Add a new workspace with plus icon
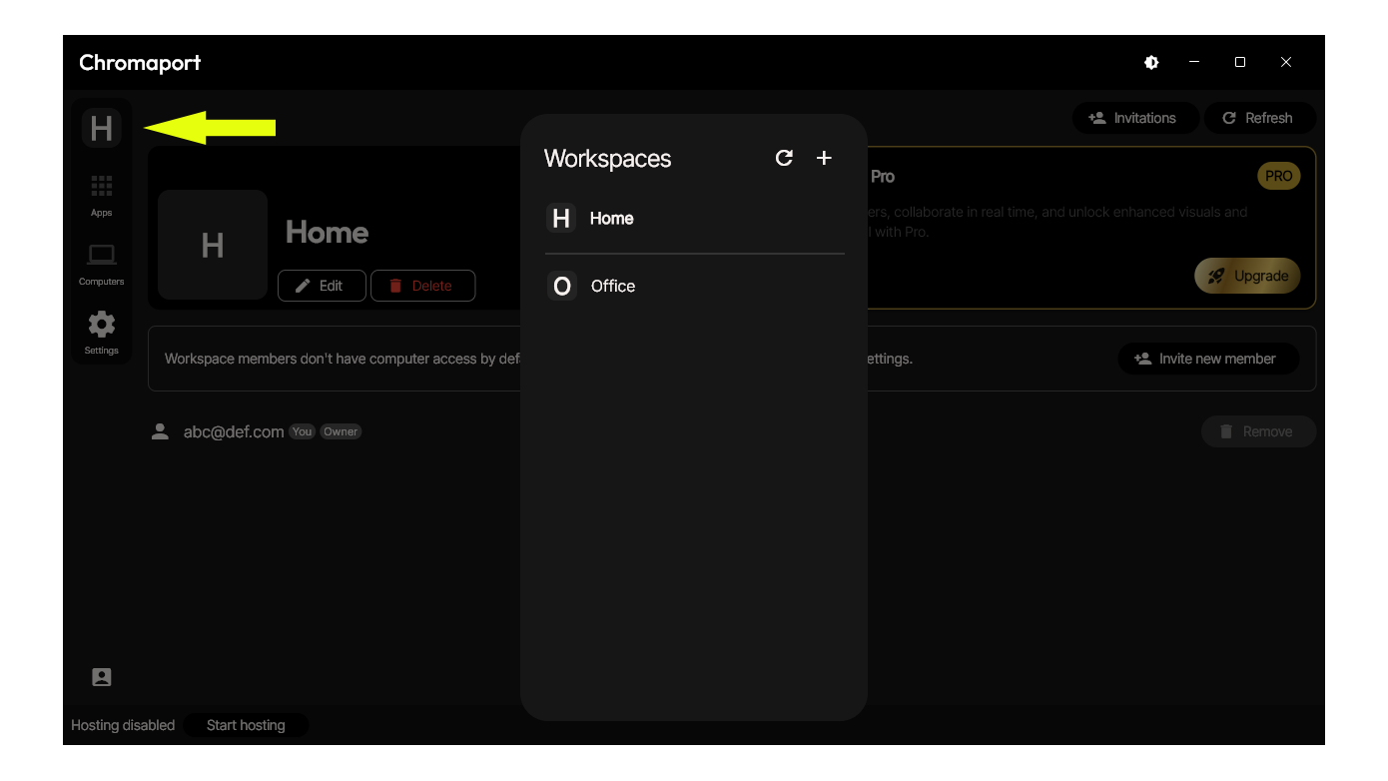 [824, 158]
